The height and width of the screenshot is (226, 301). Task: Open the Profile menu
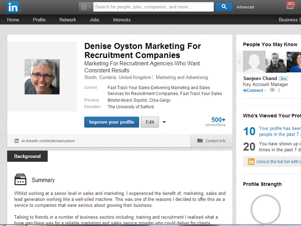[39, 20]
